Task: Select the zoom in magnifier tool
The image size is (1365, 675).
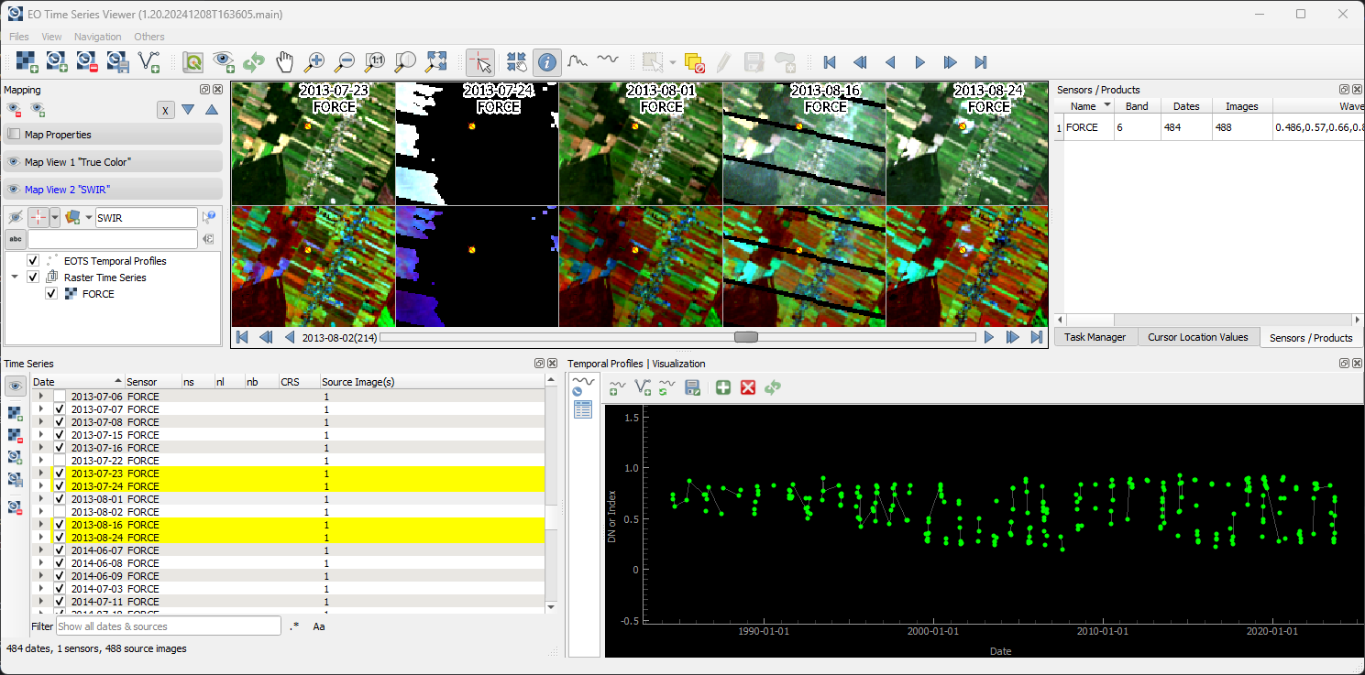Action: click(x=314, y=62)
